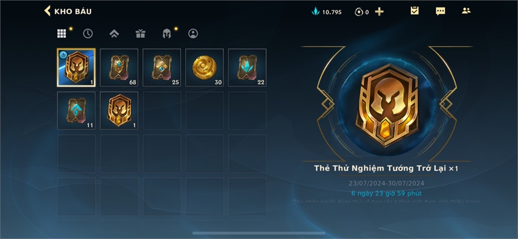Select the blue crystal card with 22
This screenshot has width=518, height=239.
[x=247, y=67]
